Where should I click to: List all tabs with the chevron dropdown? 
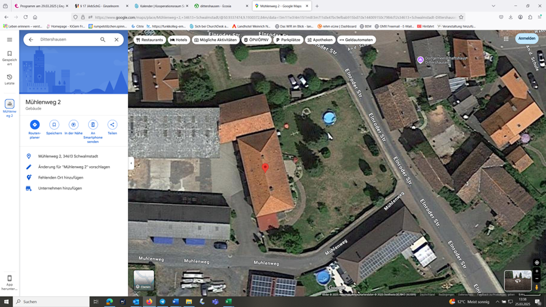click(x=493, y=6)
